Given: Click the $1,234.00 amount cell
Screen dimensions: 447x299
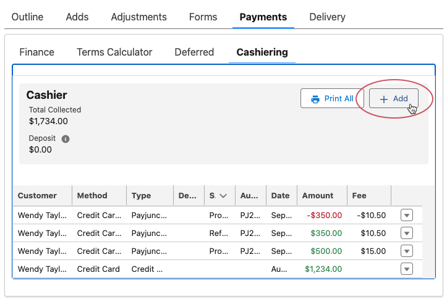Looking at the screenshot, I should 323,269.
